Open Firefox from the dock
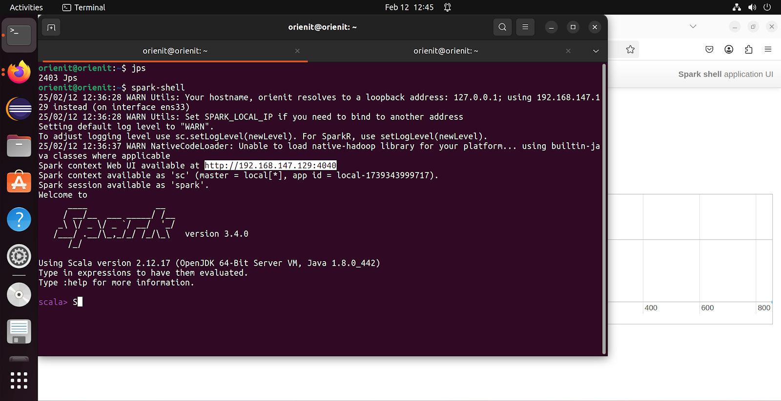This screenshot has height=401, width=781. 19,72
